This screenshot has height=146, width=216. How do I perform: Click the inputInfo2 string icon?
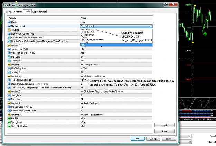(9, 45)
